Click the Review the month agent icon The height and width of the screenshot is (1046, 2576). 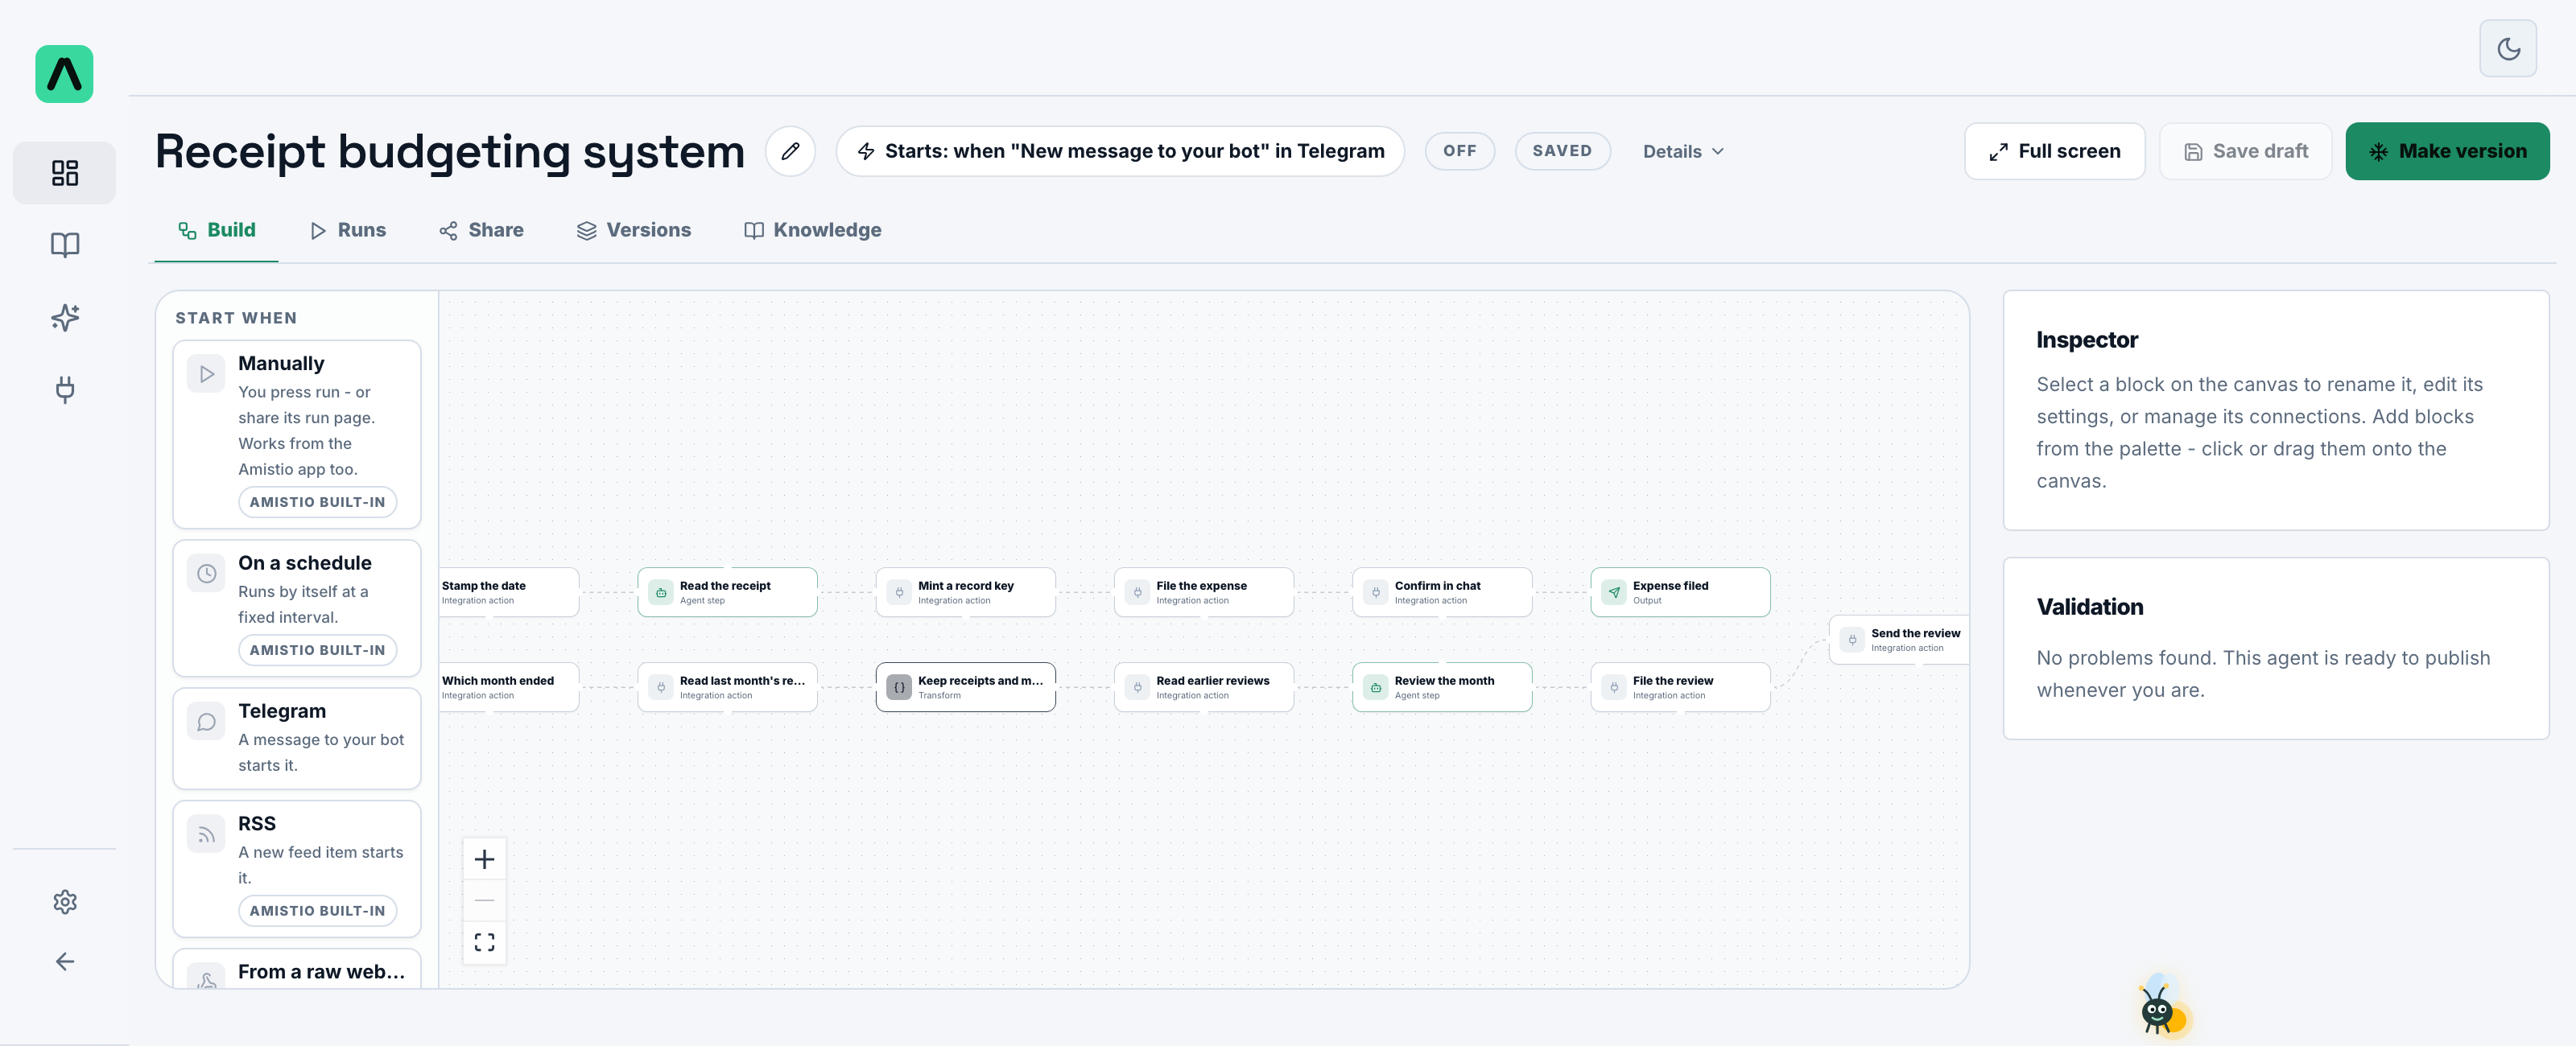tap(1375, 687)
